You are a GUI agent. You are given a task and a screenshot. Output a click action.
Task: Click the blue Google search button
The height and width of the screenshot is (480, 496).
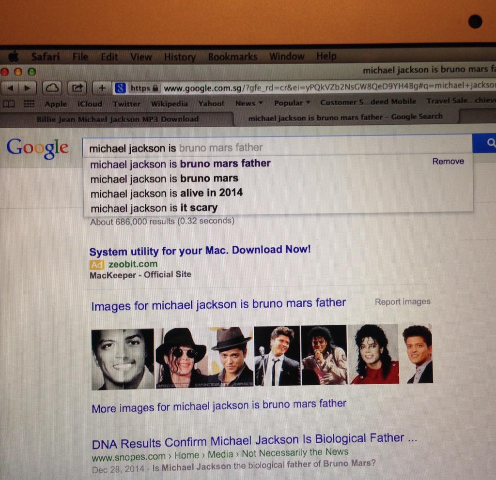(x=484, y=143)
